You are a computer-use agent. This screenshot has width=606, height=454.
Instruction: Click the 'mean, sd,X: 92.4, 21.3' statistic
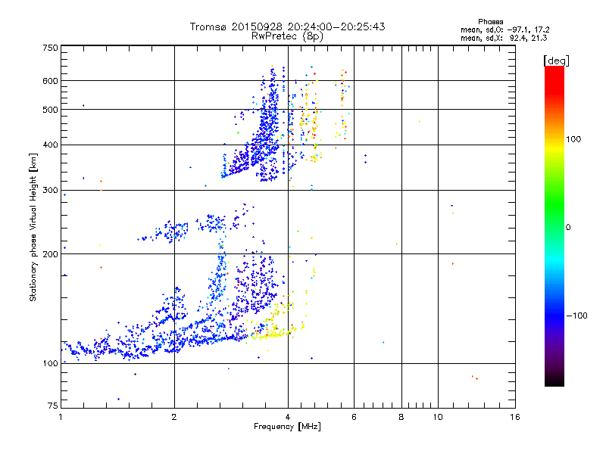[x=504, y=38]
